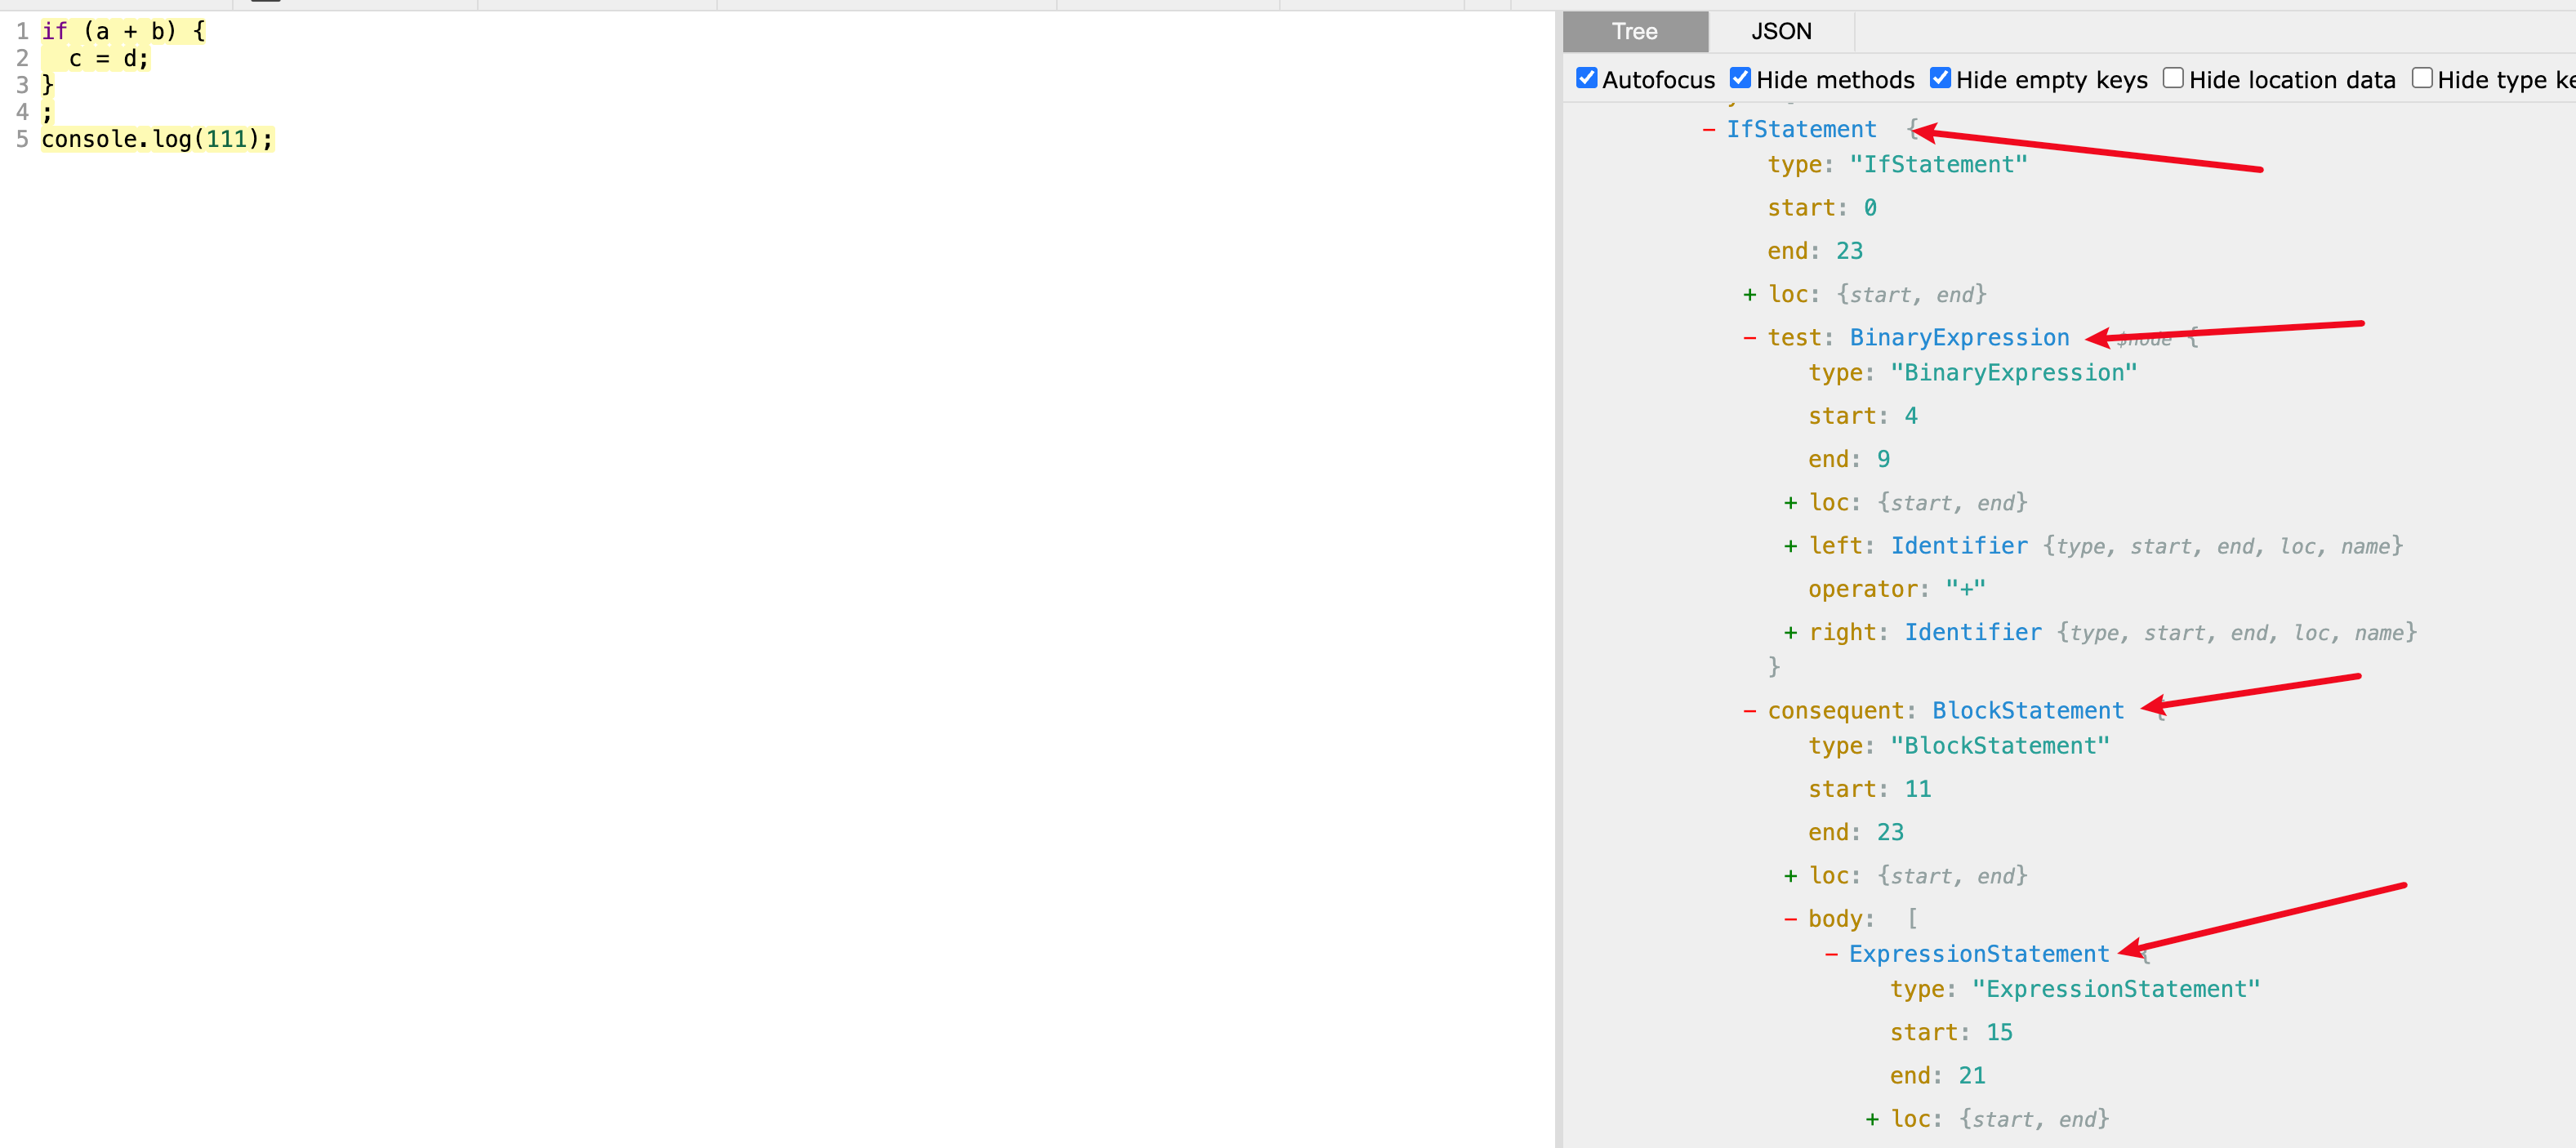The image size is (2576, 1148).
Task: Collapse the test BinaryExpression minus toggle
Action: click(x=1749, y=338)
